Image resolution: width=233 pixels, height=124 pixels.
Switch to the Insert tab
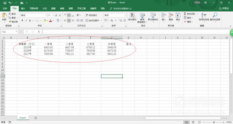[23, 8]
